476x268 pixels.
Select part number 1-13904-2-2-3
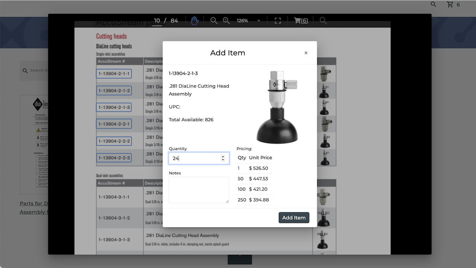114,158
